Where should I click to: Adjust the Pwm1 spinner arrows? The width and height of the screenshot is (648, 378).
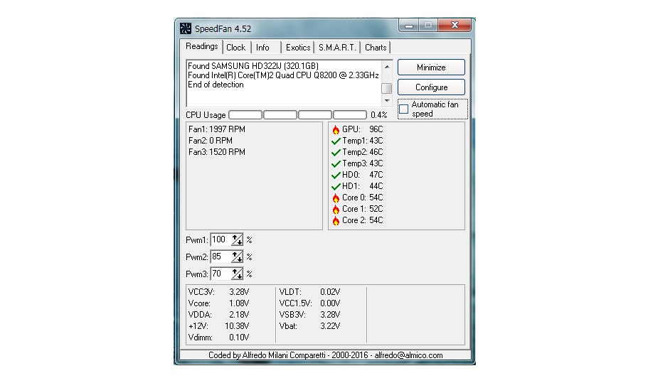tap(237, 239)
